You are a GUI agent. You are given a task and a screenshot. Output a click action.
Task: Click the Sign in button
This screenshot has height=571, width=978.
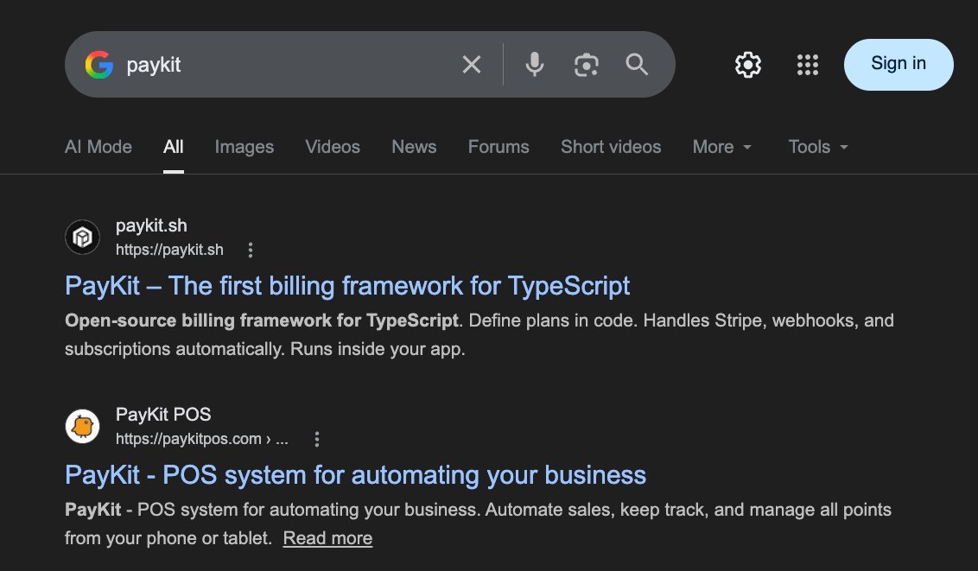coord(899,65)
